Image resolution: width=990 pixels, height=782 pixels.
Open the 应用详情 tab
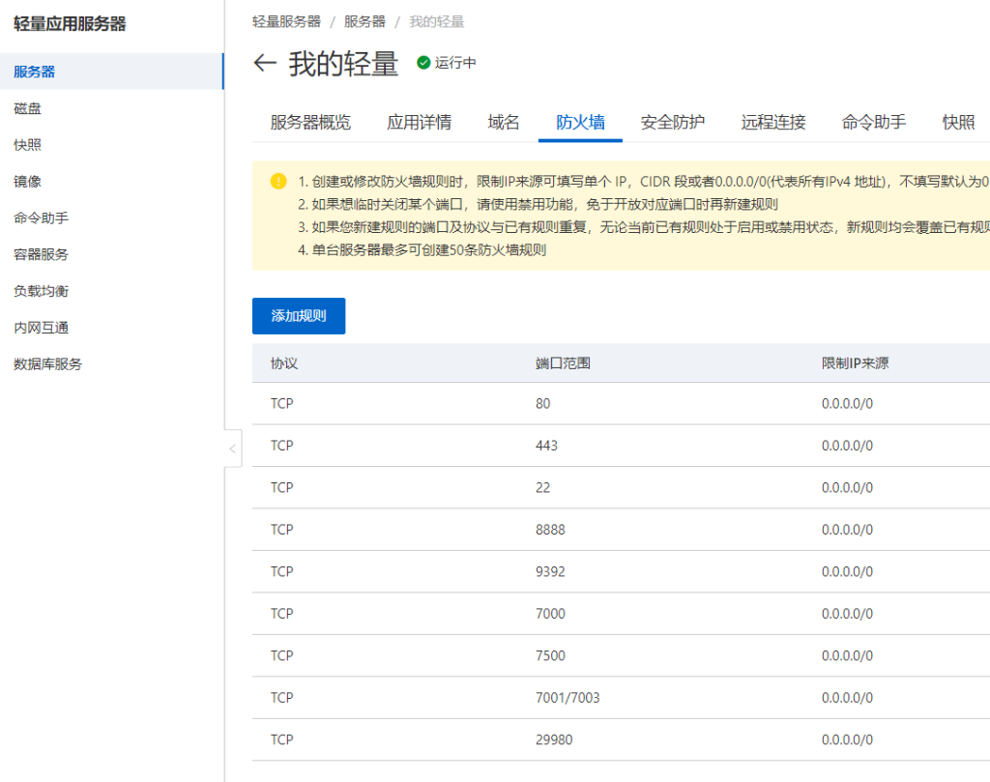[419, 122]
